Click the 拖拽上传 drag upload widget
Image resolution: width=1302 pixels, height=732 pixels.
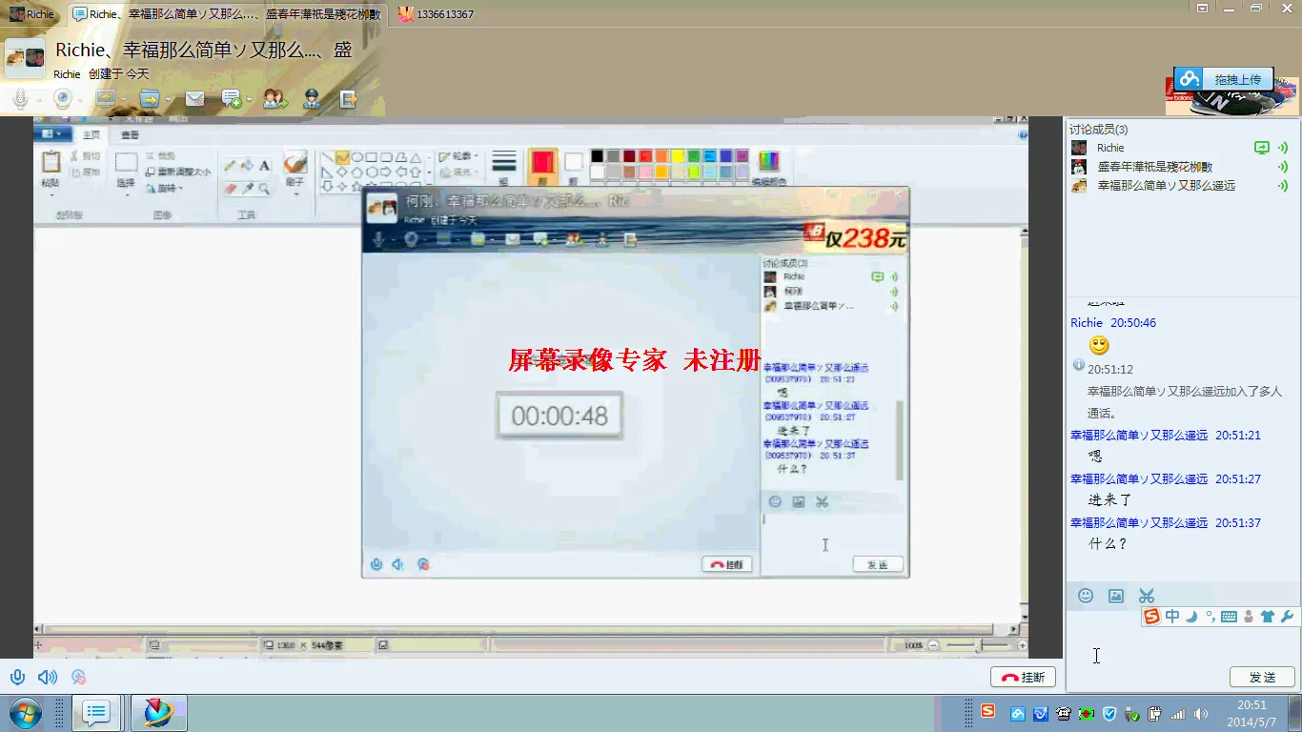pyautogui.click(x=1224, y=79)
